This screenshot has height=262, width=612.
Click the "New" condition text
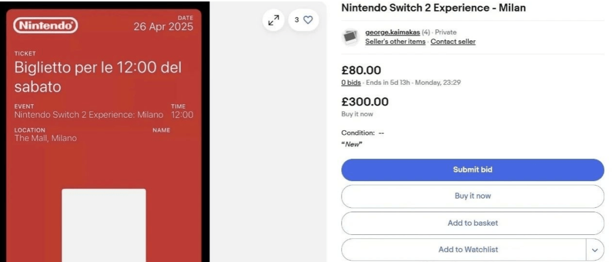click(352, 144)
